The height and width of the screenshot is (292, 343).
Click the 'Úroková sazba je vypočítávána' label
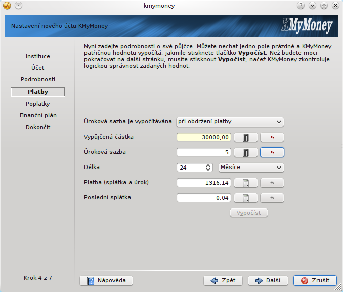[x=128, y=121]
